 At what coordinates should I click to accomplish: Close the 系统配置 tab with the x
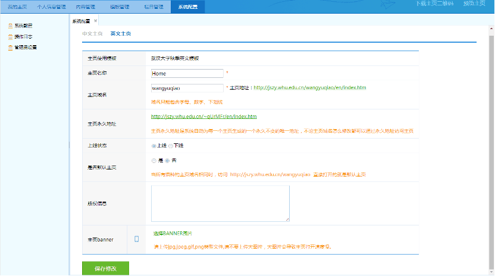[95, 21]
